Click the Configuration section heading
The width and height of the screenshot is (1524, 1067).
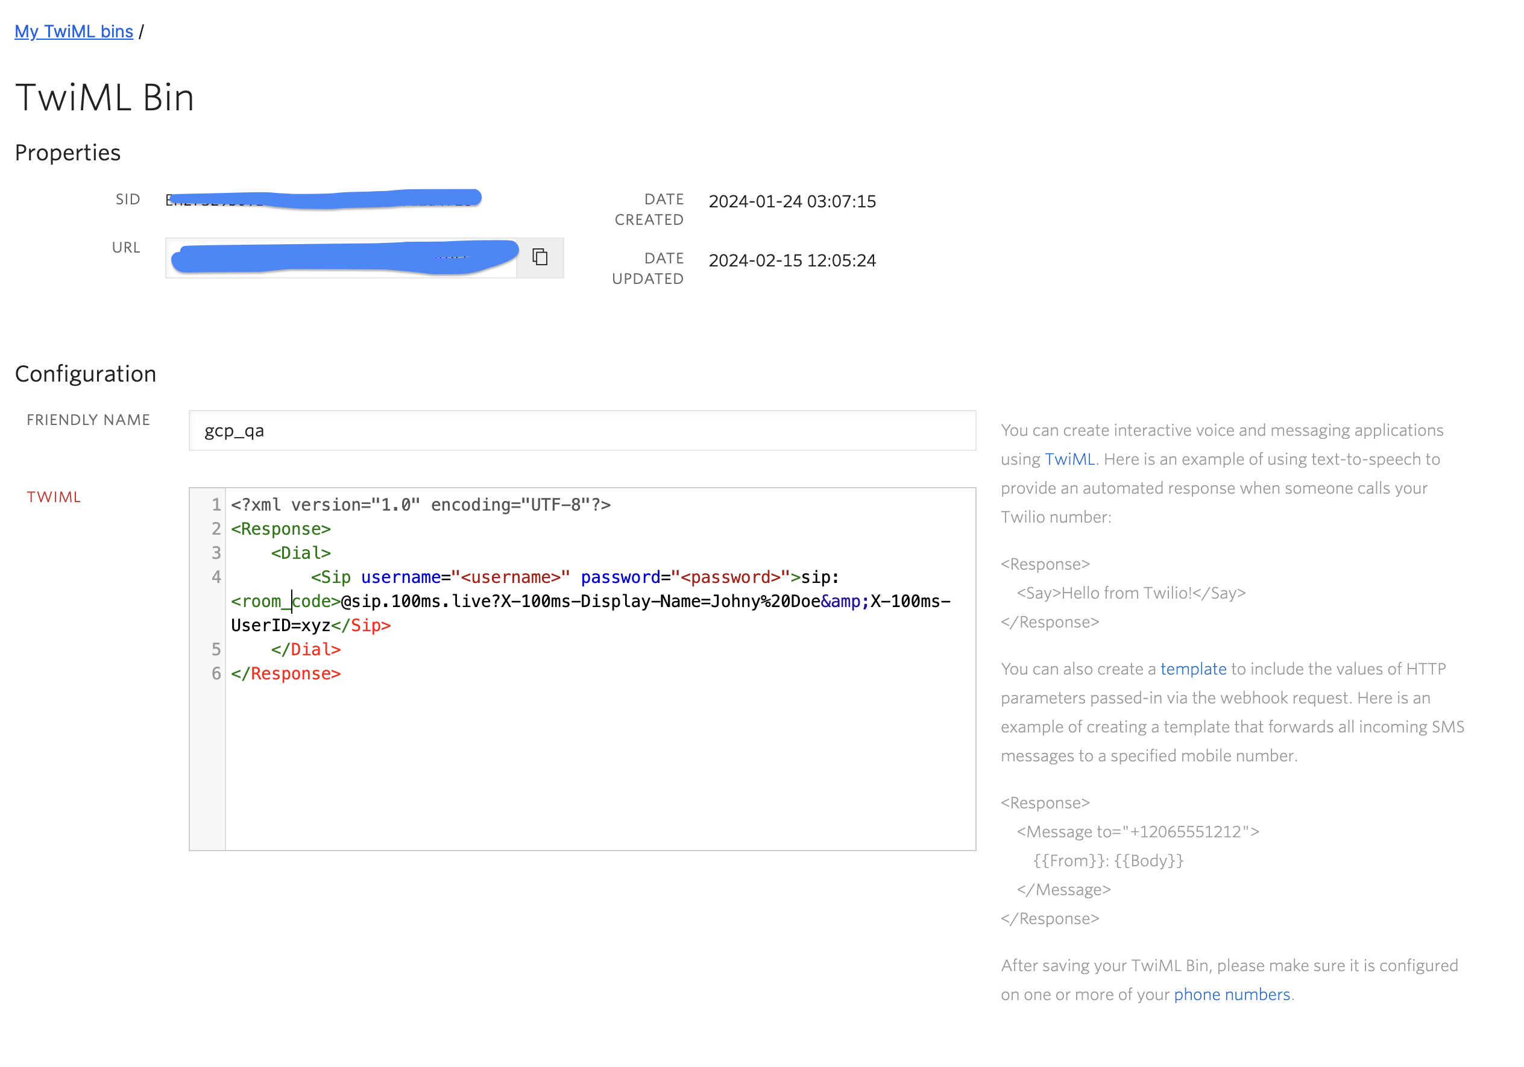pos(86,374)
